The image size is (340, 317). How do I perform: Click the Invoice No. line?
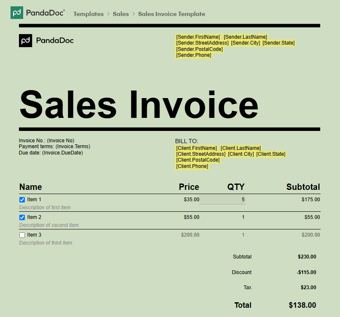(x=46, y=141)
